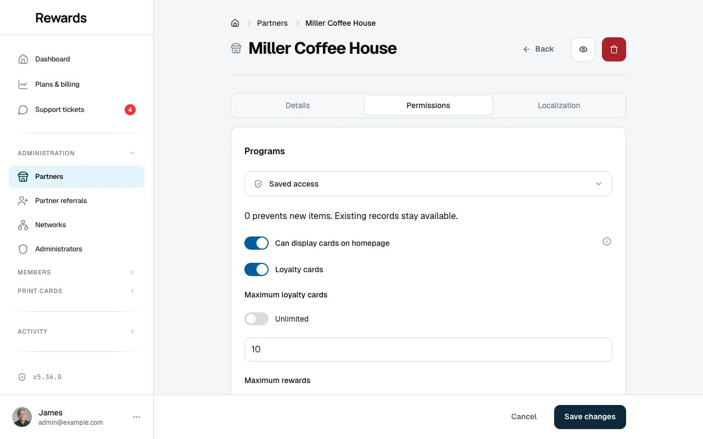Switch to the Details tab
This screenshot has height=439, width=703.
(x=298, y=105)
